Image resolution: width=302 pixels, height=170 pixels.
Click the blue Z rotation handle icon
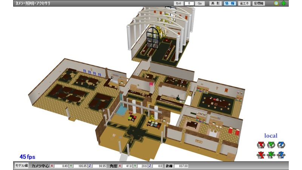[281, 145]
